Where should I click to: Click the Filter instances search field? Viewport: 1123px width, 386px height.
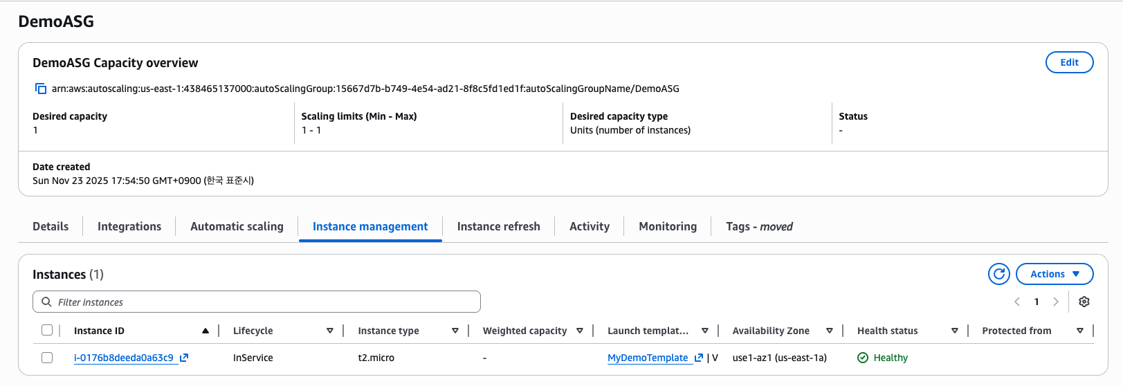click(263, 302)
